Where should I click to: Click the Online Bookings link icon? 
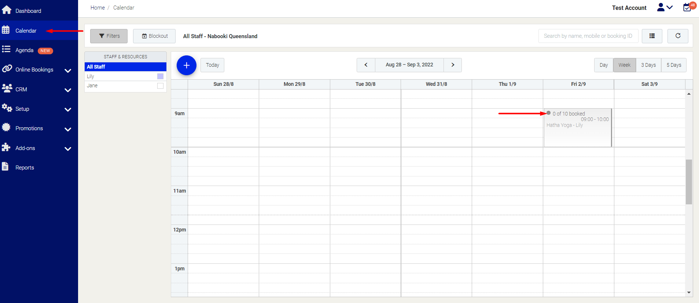pos(7,69)
